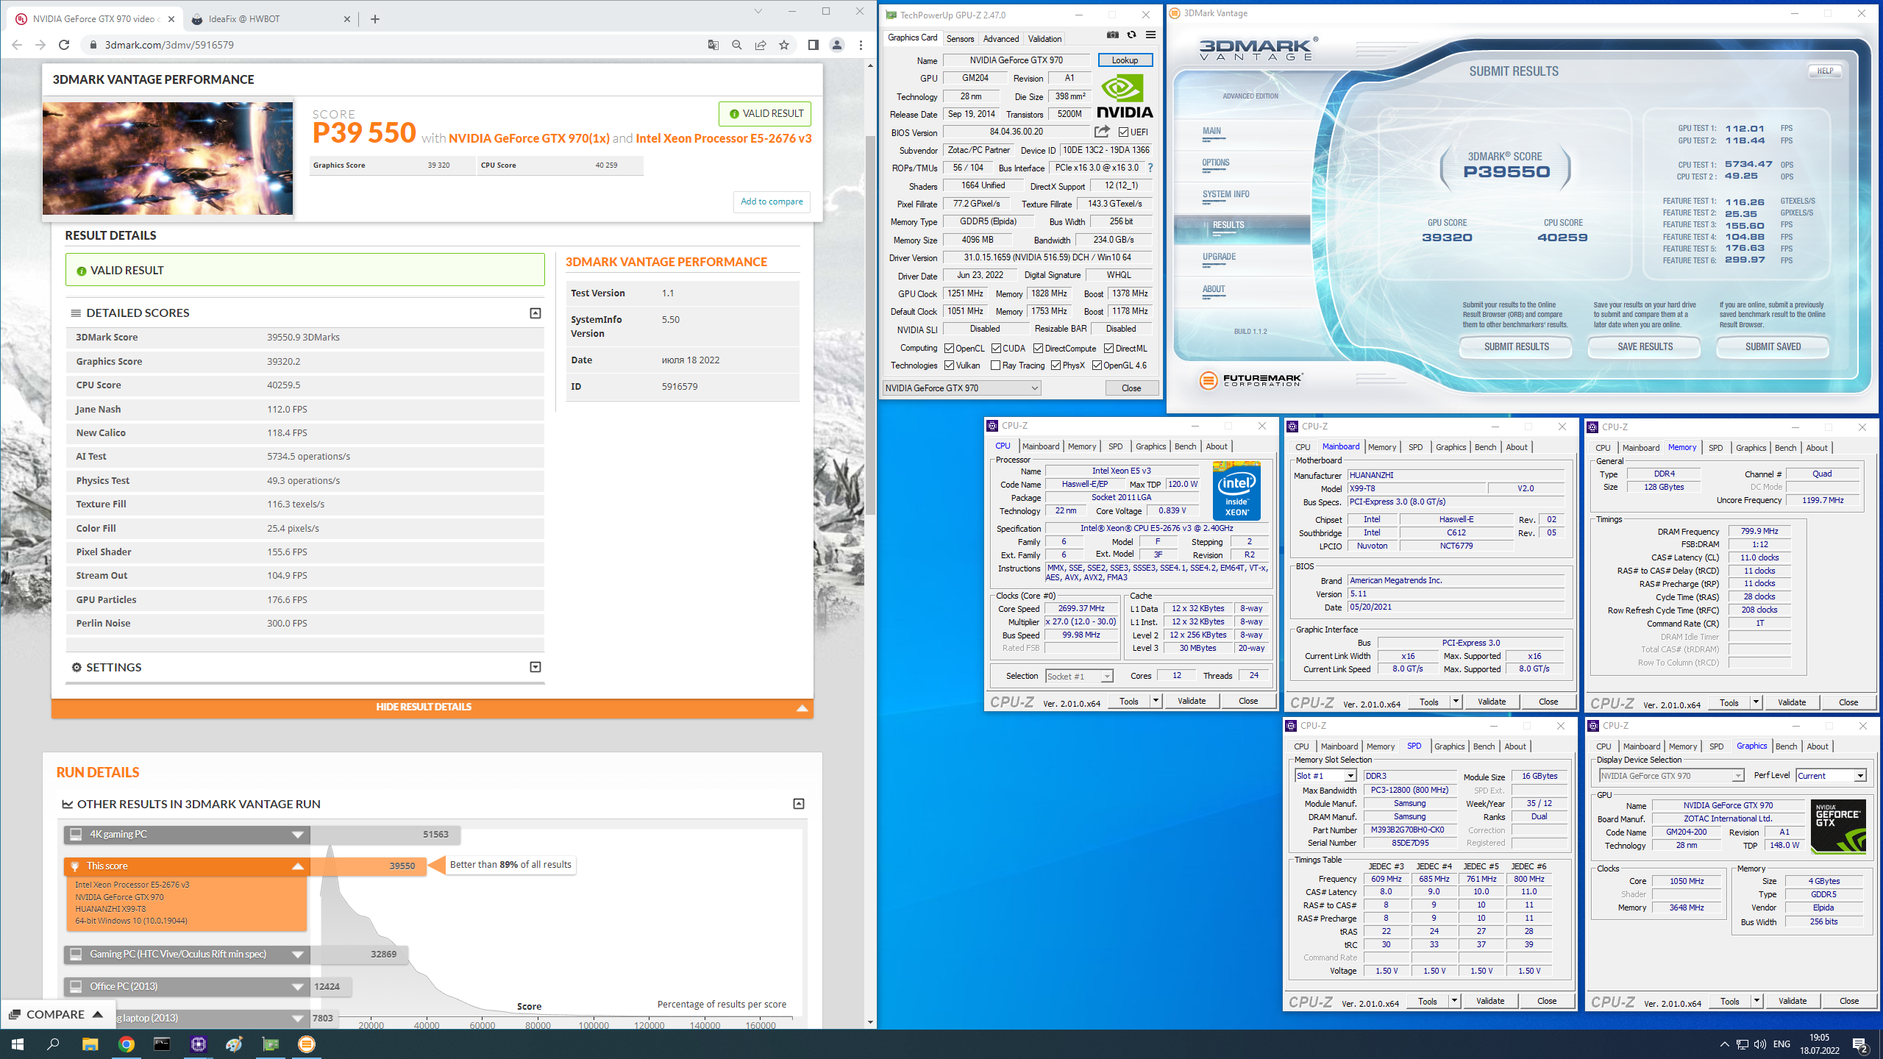Viewport: 1883px width, 1059px height.
Task: Go back in browser history
Action: [17, 45]
